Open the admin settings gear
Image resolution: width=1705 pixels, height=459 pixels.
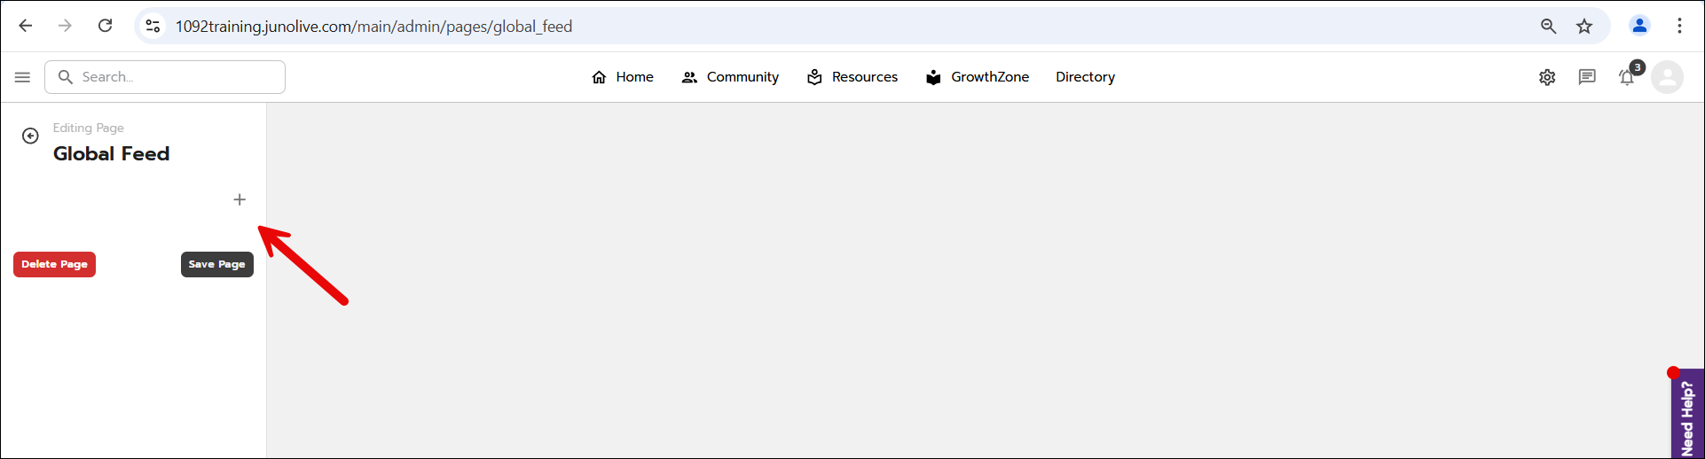(x=1547, y=77)
